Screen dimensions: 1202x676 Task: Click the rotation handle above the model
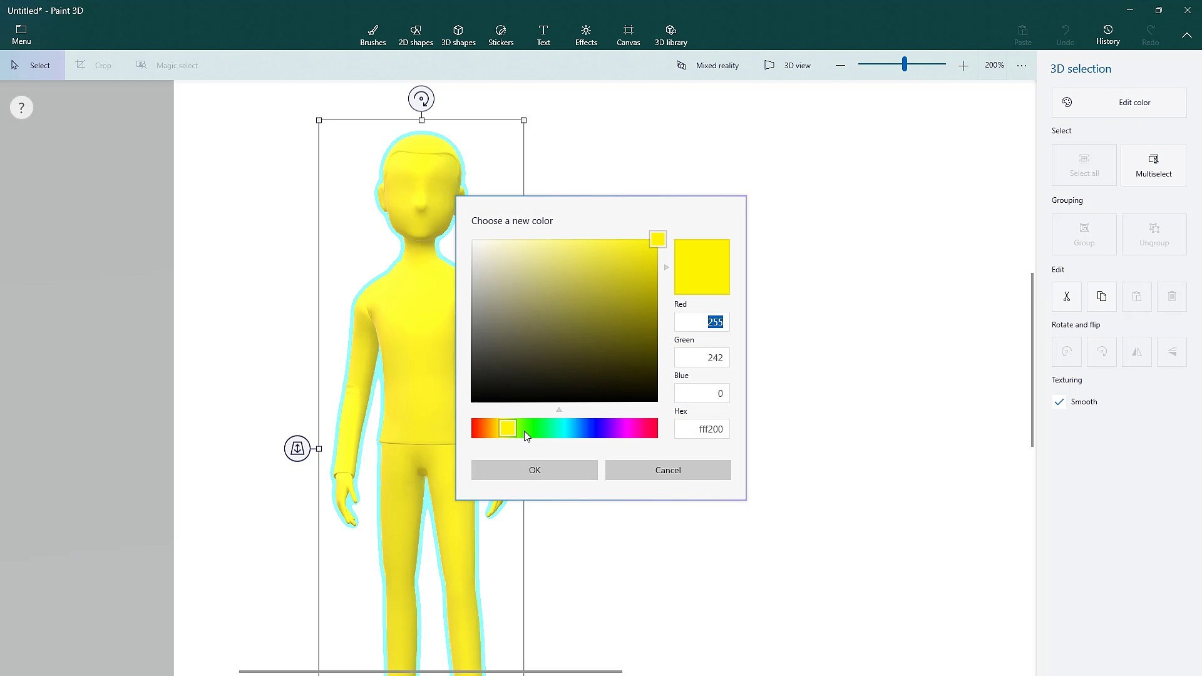point(421,99)
